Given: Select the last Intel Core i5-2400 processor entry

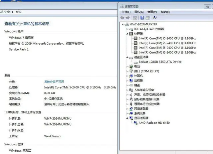Looking at the screenshot, I should point(167,53).
